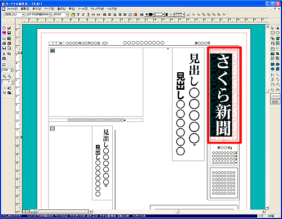This screenshot has height=219, width=282.
Task: Open the ツール menu
Action: click(82, 9)
